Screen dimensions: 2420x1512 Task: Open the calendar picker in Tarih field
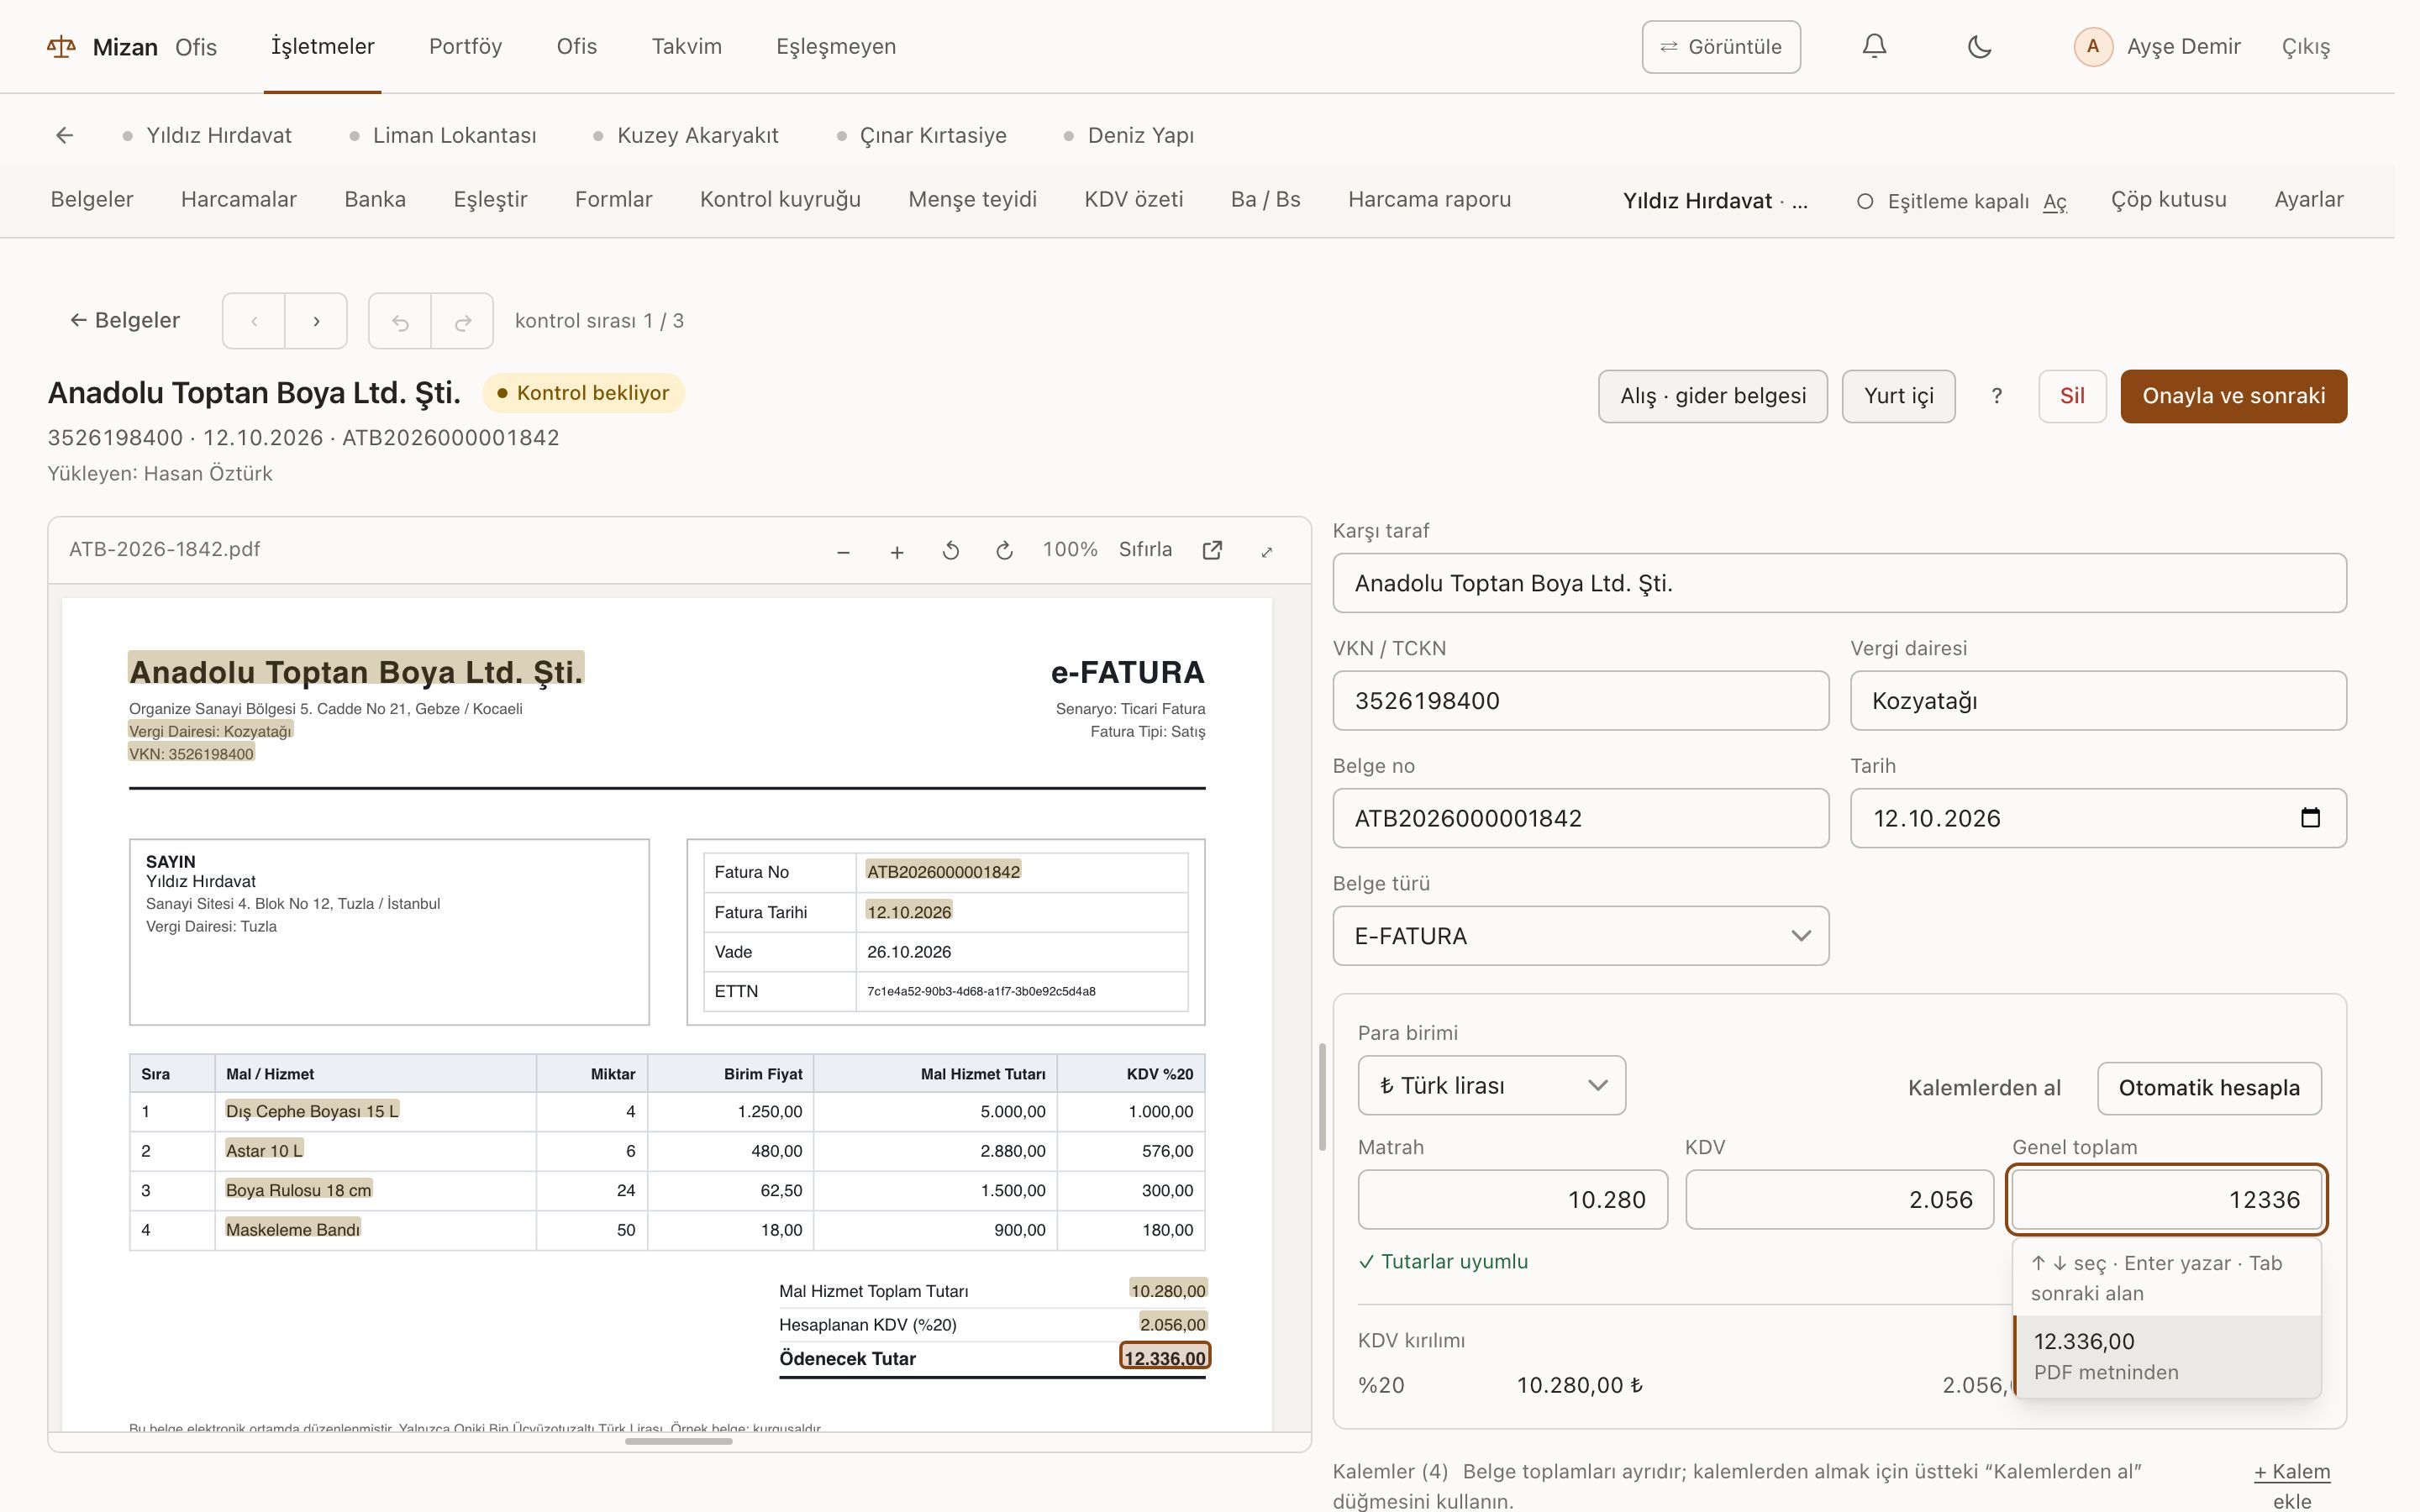(x=2310, y=818)
